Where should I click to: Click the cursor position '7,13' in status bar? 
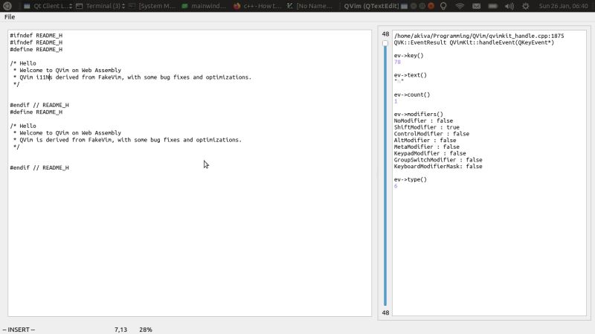(120, 330)
